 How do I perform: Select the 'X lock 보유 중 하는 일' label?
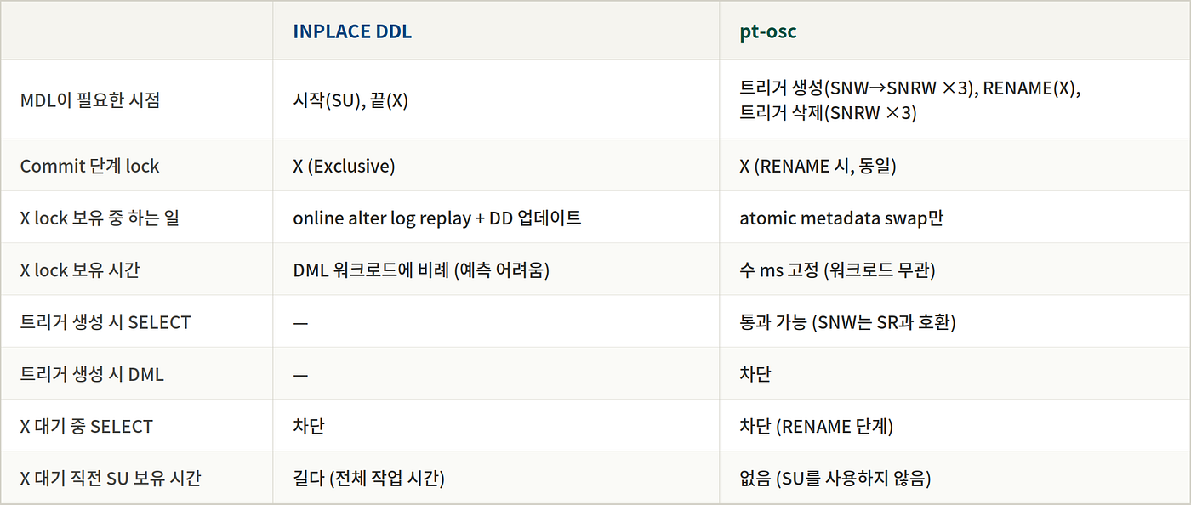(100, 218)
